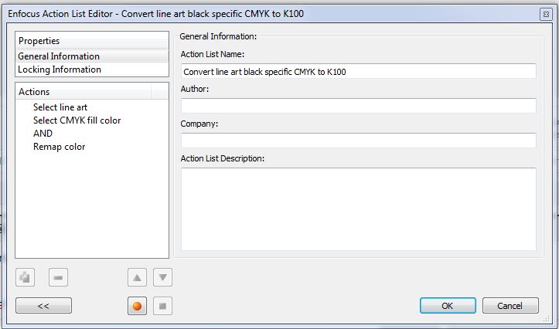
Task: Move selected action down with arrow
Action: point(162,277)
